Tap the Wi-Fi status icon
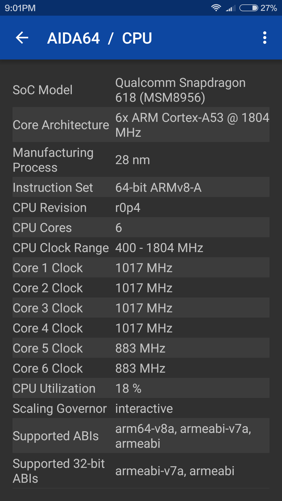Screen dimensions: 282x501 point(216,8)
